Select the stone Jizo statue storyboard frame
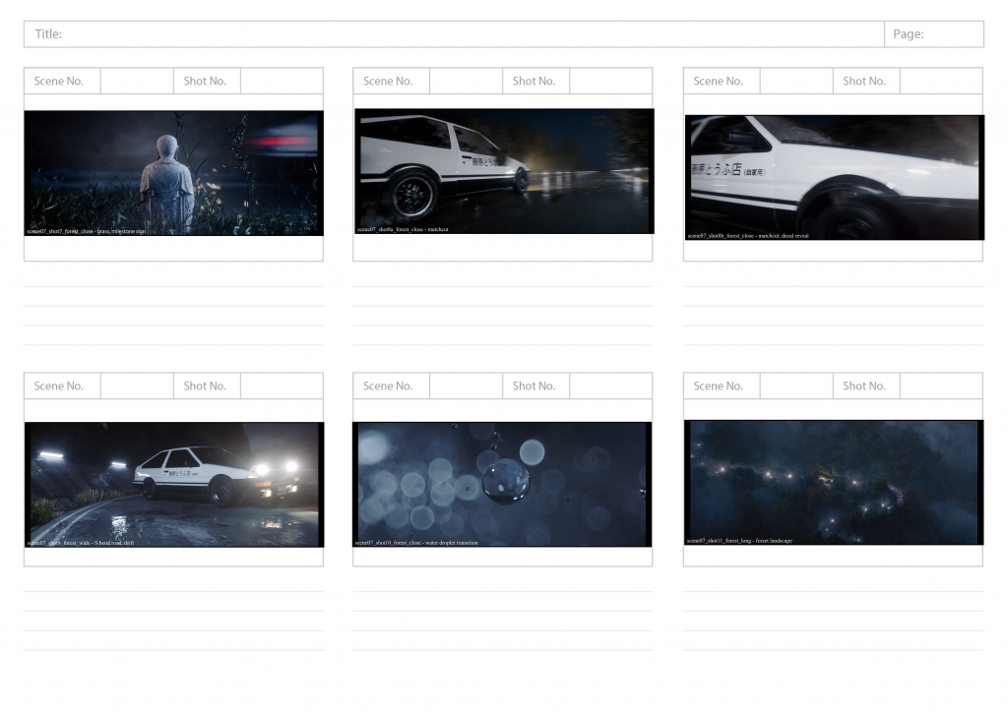1008x712 pixels. click(173, 173)
